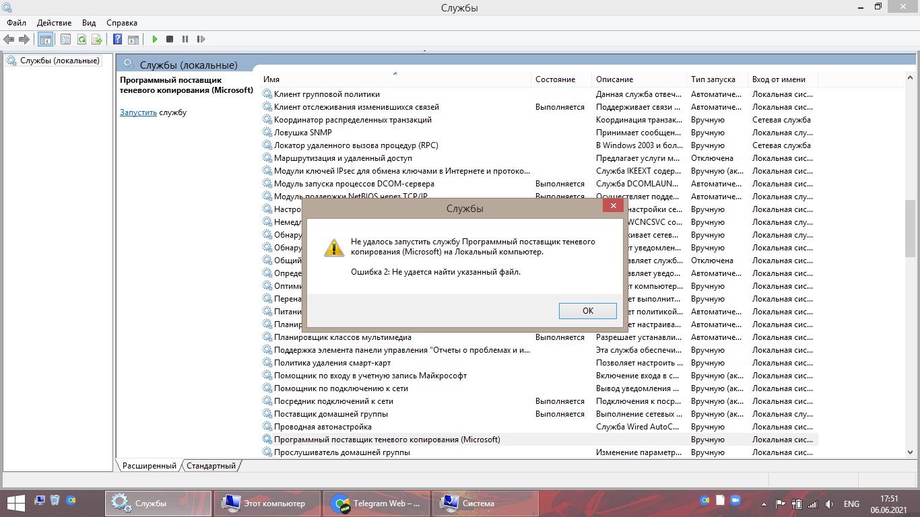Switch to Этот компьютер on the taskbar
Image resolution: width=920 pixels, height=517 pixels.
point(267,504)
